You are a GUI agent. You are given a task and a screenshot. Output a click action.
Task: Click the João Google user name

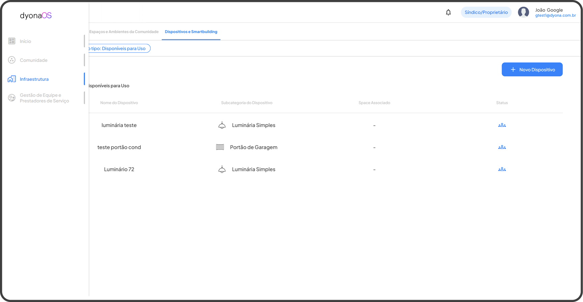pos(549,10)
